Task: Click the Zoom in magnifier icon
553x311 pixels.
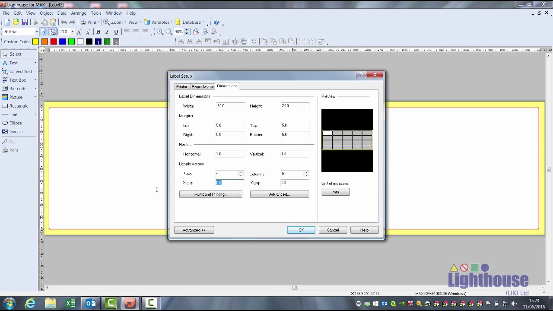Action: [160, 32]
